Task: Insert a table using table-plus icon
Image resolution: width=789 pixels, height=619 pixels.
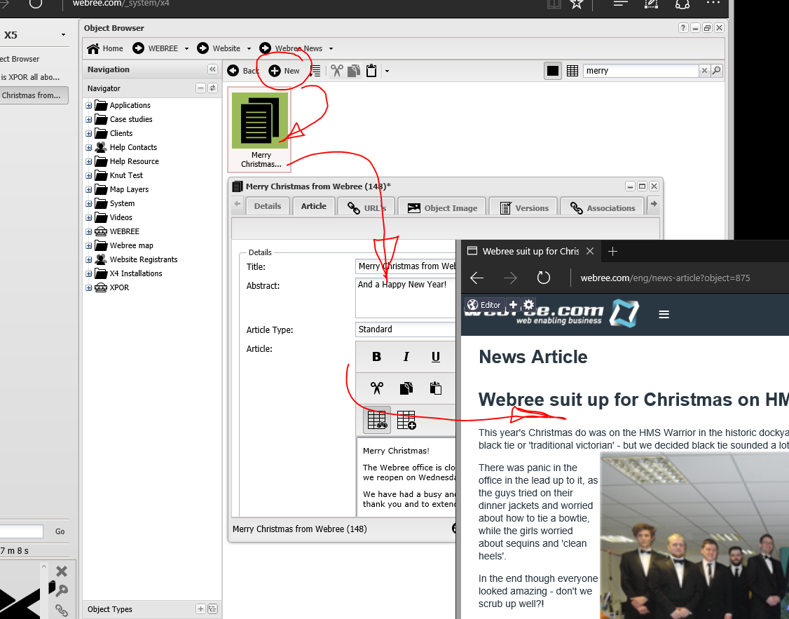Action: coord(406,420)
